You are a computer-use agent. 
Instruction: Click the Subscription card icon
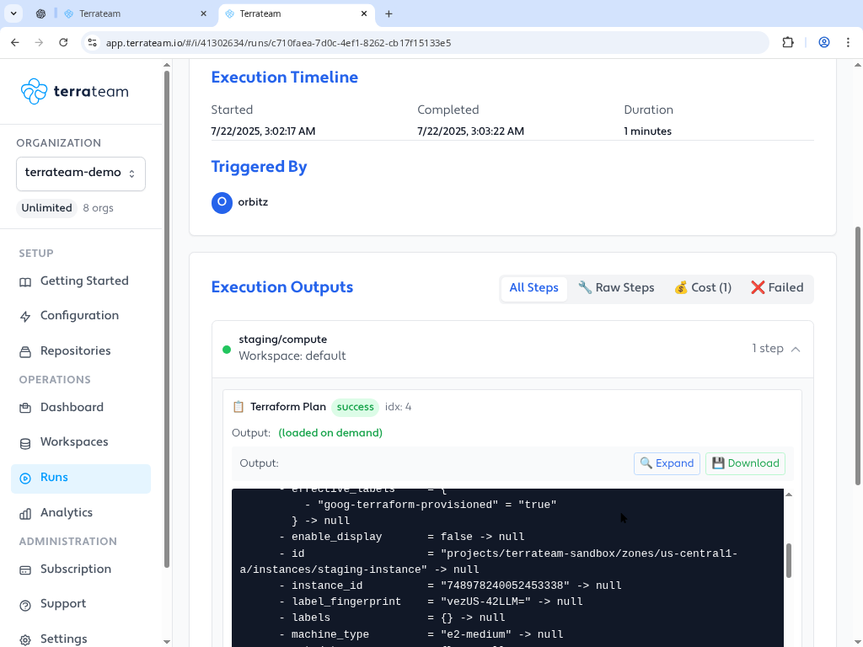[x=25, y=569]
